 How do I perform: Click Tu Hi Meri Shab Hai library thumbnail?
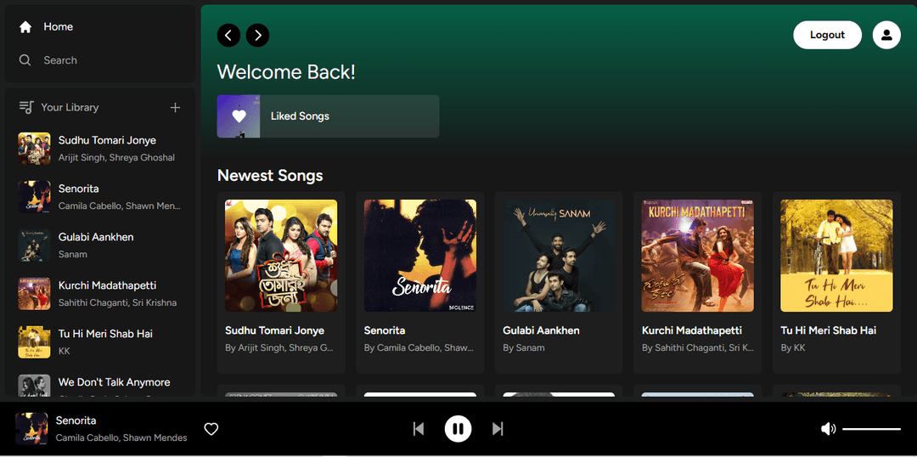(x=34, y=342)
